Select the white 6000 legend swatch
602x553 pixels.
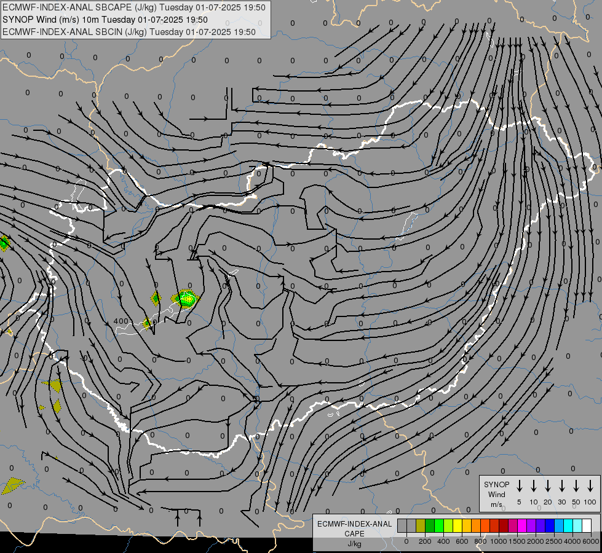pyautogui.click(x=587, y=525)
